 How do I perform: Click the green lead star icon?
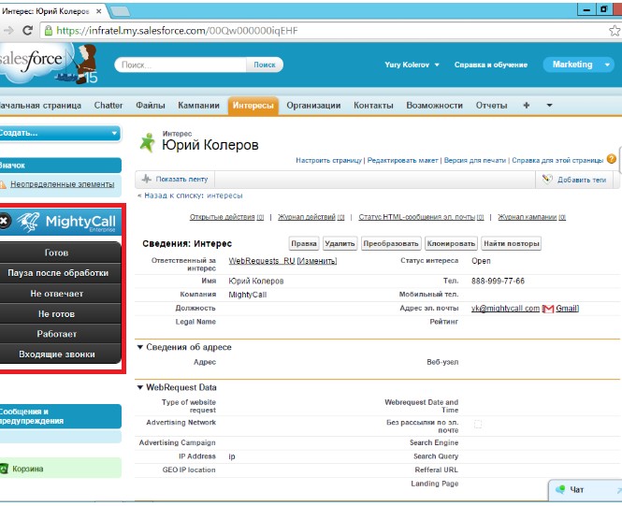click(147, 142)
